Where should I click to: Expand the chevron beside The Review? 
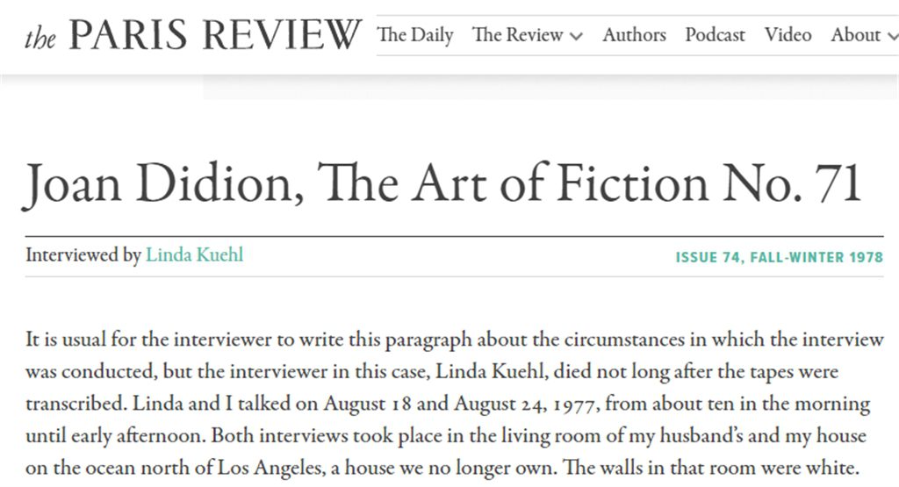click(576, 37)
